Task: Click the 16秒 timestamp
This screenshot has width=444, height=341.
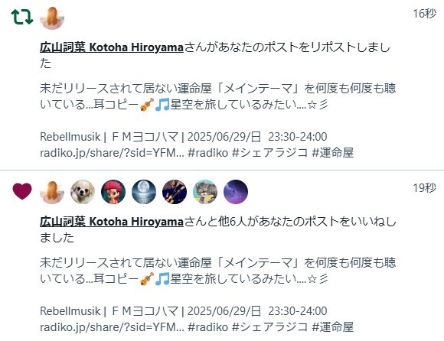Action: (x=424, y=13)
